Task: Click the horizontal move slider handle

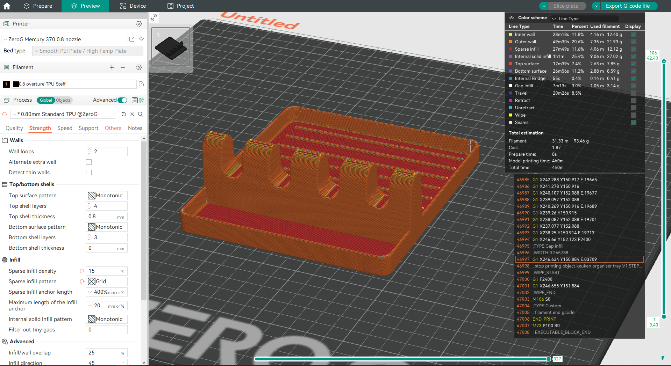Action: pos(549,359)
